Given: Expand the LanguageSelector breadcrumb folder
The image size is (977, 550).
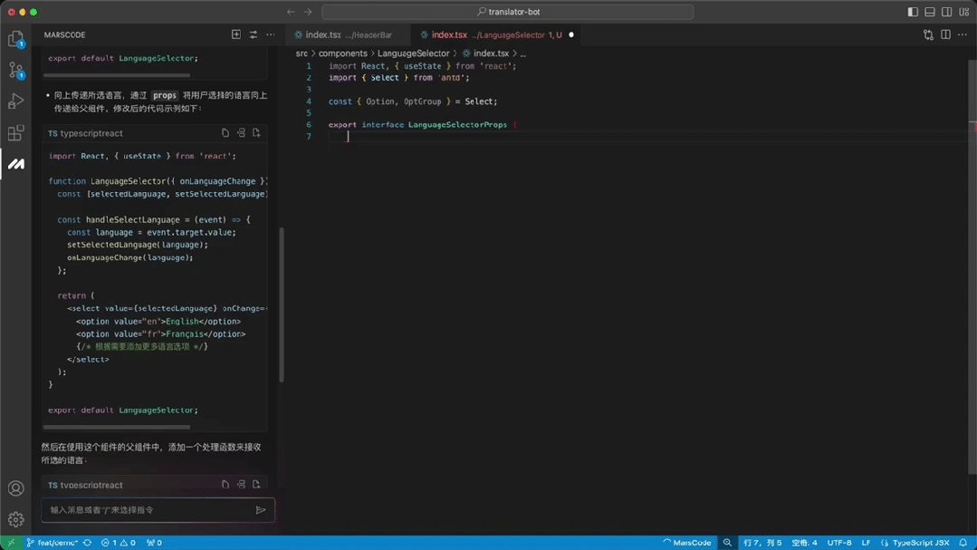Looking at the screenshot, I should click(x=413, y=53).
